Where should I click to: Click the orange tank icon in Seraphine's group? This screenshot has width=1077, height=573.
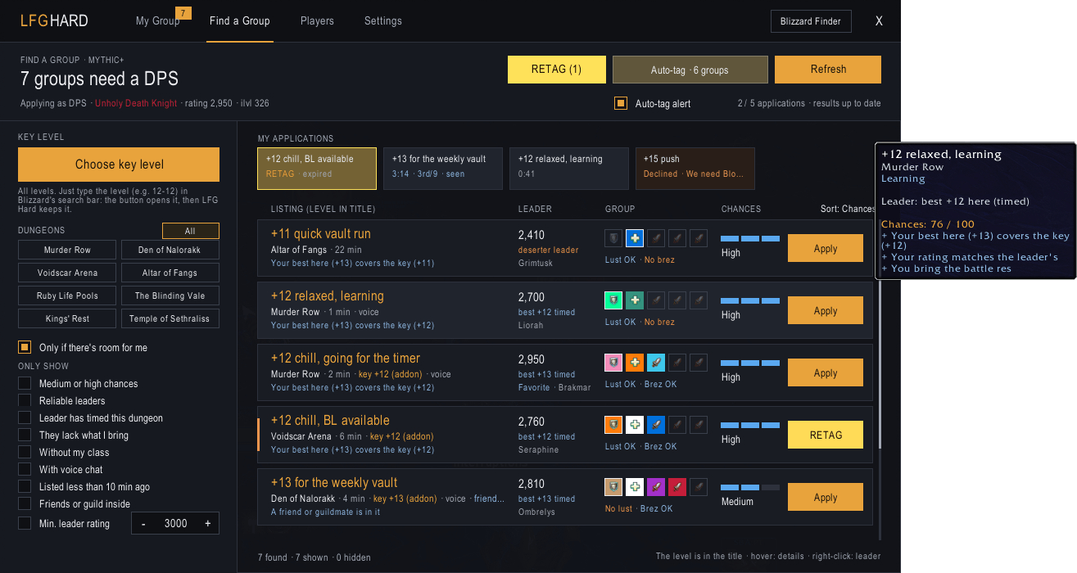click(x=613, y=425)
